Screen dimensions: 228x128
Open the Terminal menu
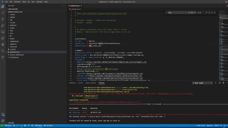(x=39, y=2)
